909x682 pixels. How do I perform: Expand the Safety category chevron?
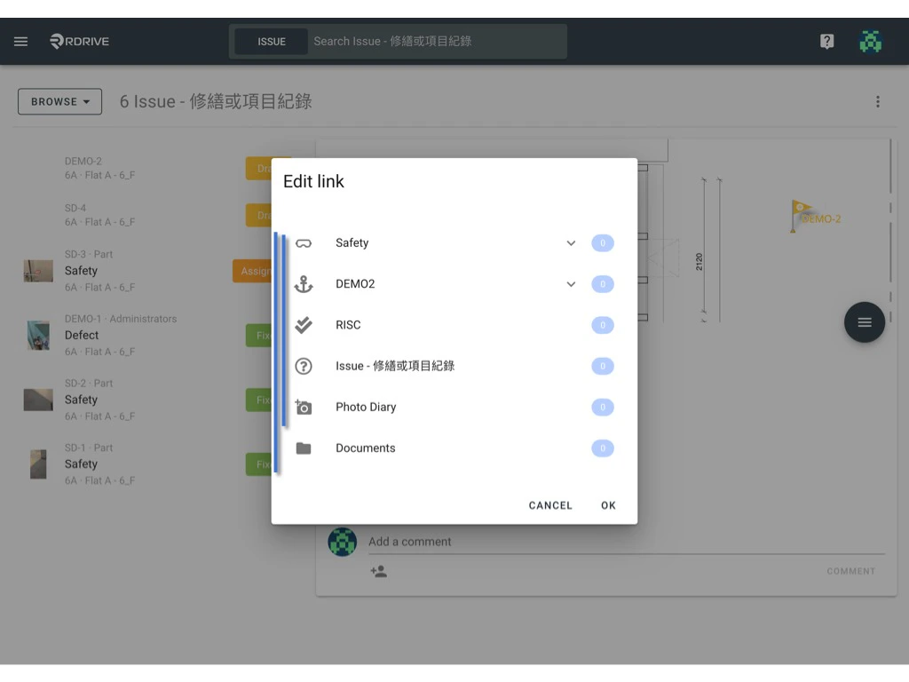571,242
